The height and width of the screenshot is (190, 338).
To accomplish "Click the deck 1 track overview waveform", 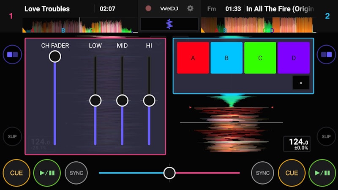I will pos(80,25).
